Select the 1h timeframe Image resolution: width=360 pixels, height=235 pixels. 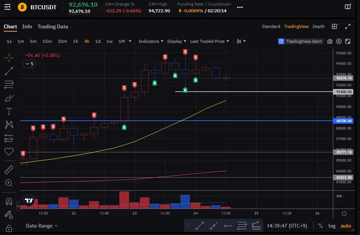pos(75,41)
